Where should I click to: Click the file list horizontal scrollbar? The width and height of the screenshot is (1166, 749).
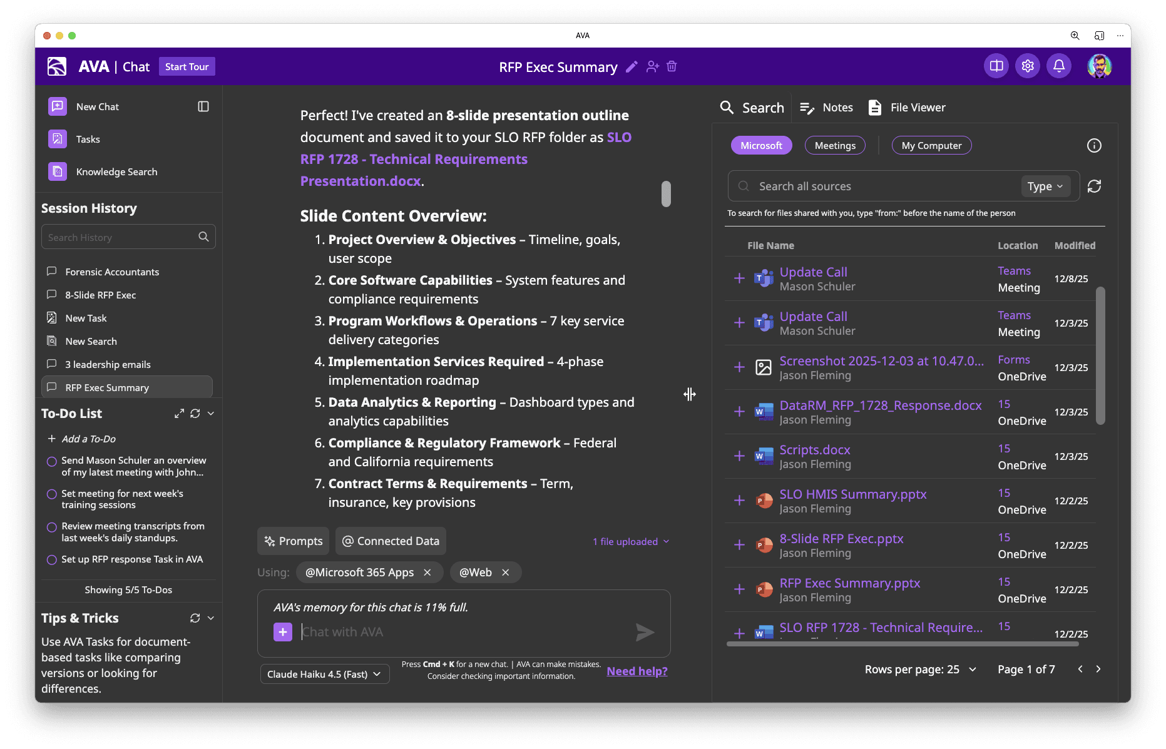[x=903, y=643]
